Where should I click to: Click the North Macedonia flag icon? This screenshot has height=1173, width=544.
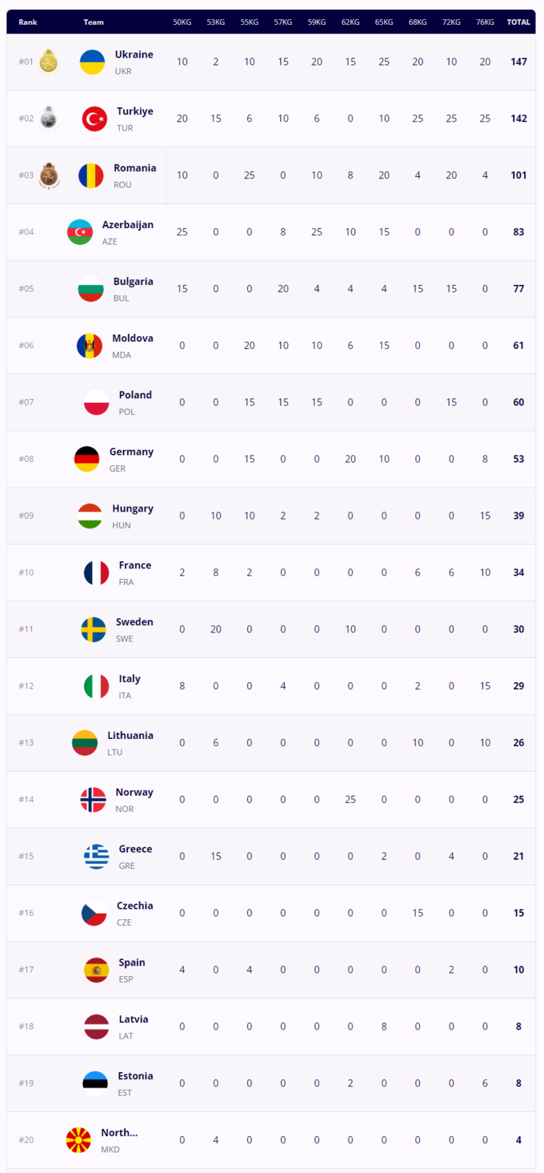click(78, 1139)
